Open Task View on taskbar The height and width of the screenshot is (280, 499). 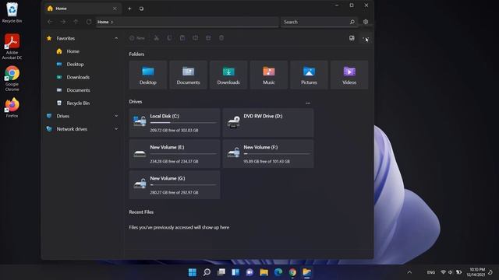tap(221, 272)
